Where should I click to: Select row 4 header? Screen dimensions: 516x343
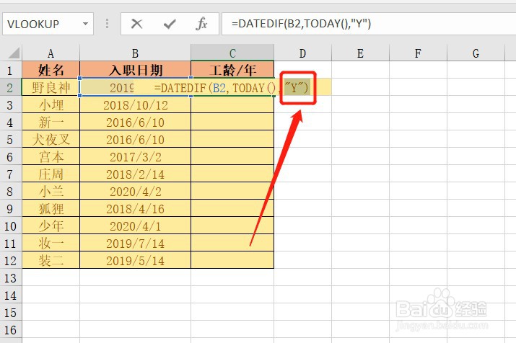[10, 122]
